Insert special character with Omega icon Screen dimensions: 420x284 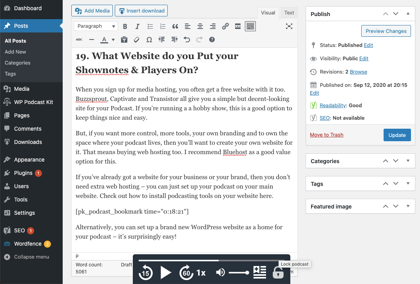[x=149, y=40]
